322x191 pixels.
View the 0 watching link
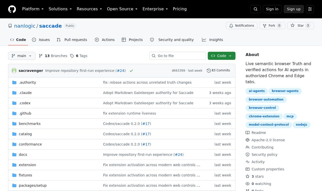coord(258,184)
